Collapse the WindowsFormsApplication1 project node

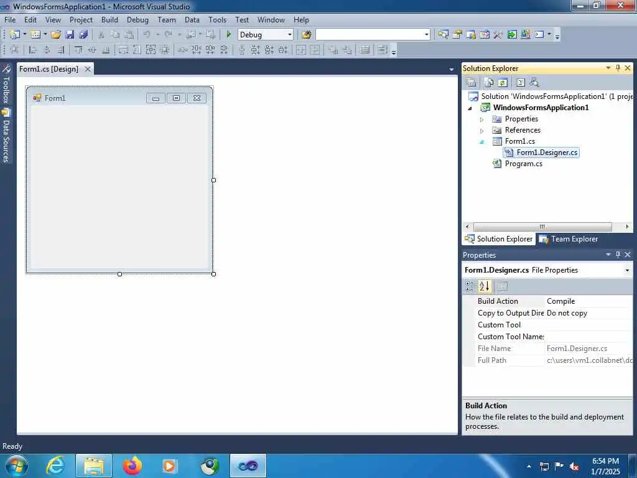(x=470, y=108)
